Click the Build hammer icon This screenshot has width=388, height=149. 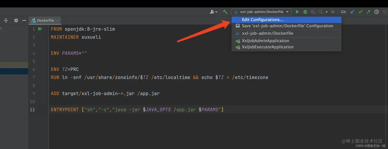(225, 12)
